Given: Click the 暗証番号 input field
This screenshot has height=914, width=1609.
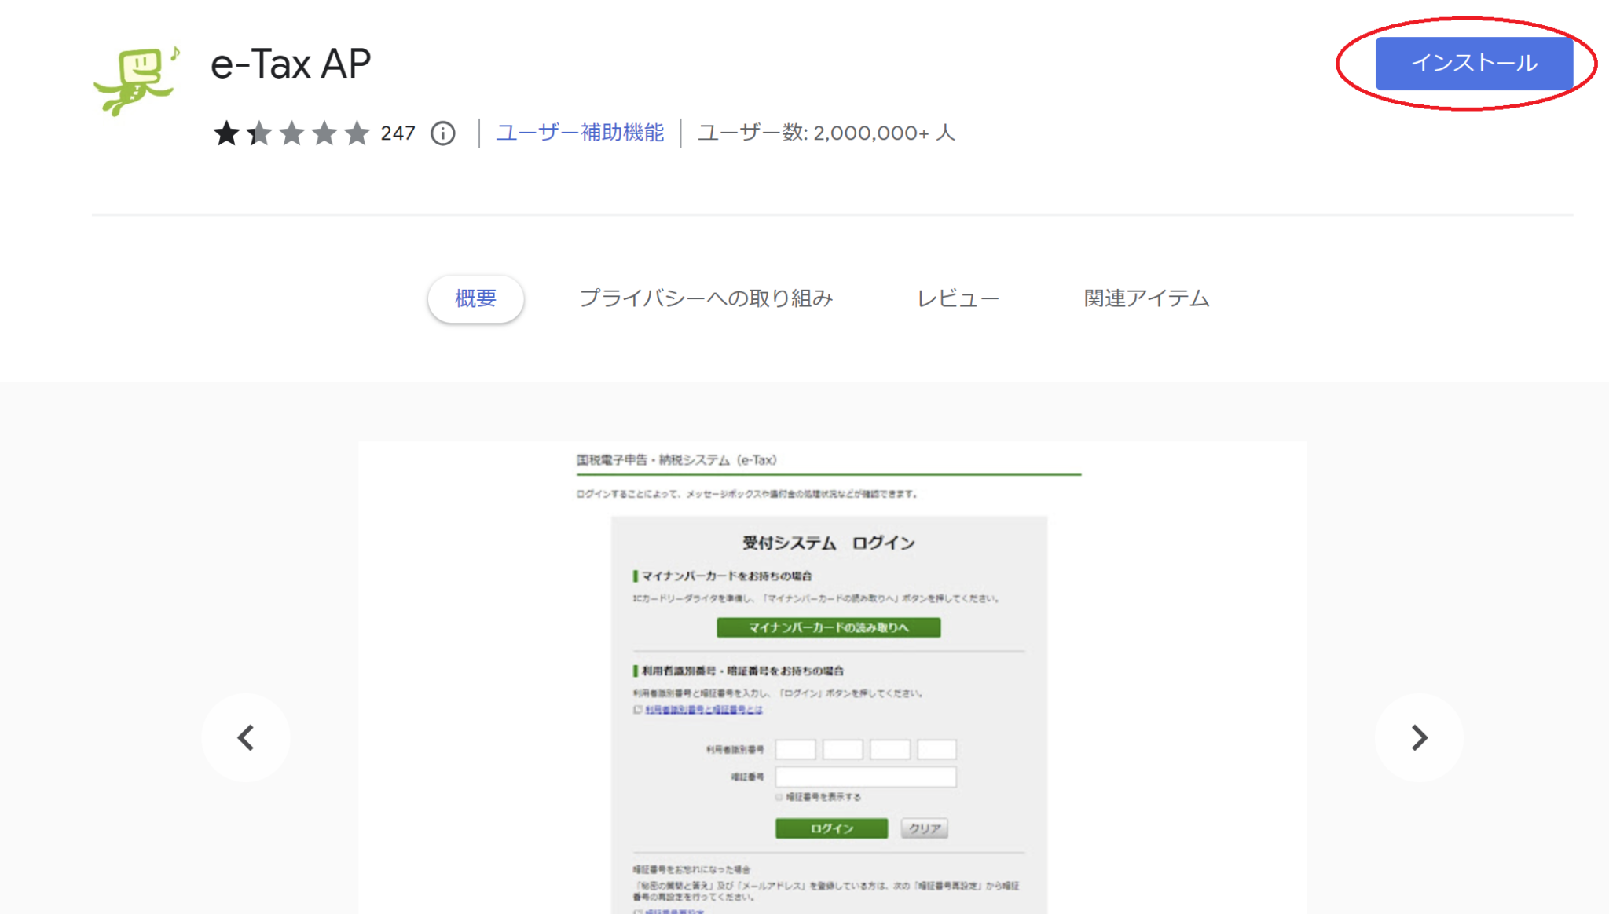Looking at the screenshot, I should [x=864, y=776].
